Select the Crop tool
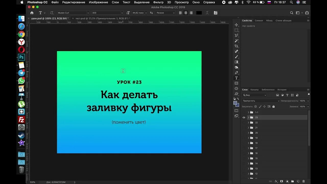Screen dimensions: 327x184 click(x=236, y=45)
